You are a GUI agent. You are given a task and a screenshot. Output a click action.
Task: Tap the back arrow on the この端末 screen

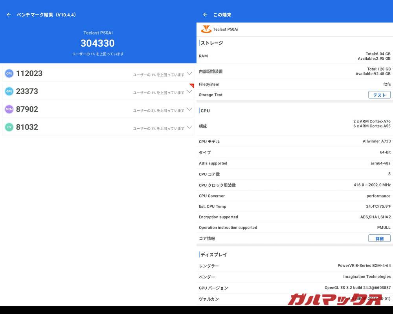click(x=205, y=15)
